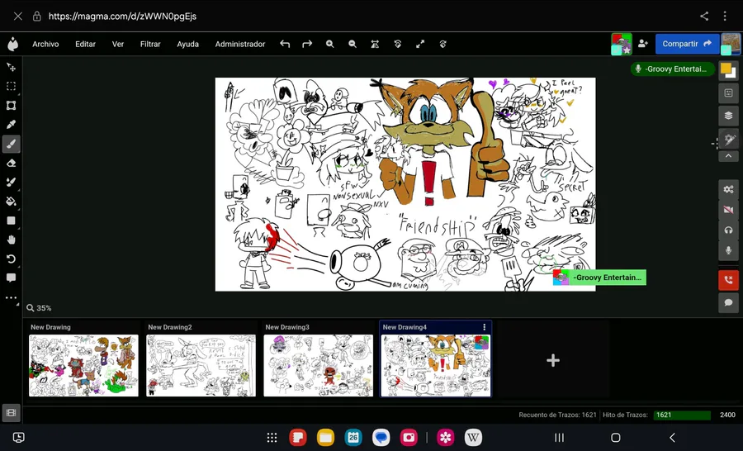This screenshot has height=451, width=743.
Task: Select the Move tool
Action: (x=11, y=68)
